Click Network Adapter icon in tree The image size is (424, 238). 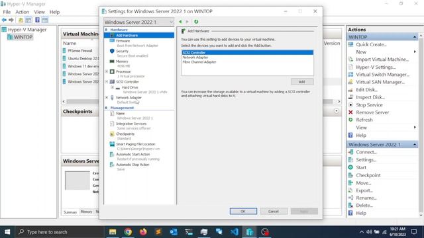click(112, 97)
